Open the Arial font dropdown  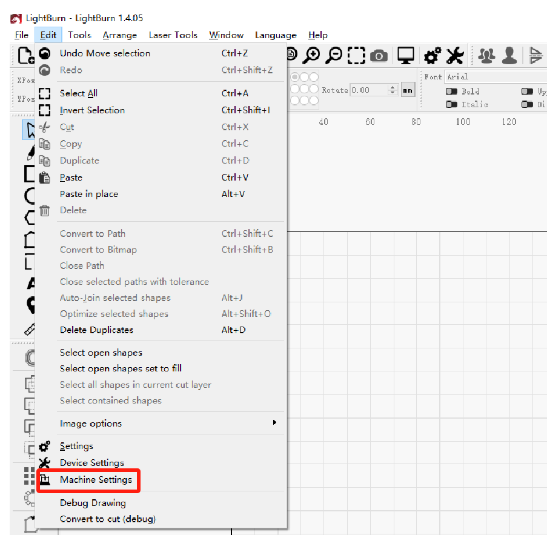pos(494,77)
